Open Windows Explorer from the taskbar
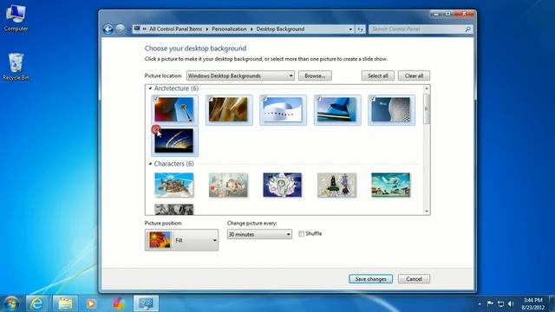The width and height of the screenshot is (555, 312). (65, 303)
